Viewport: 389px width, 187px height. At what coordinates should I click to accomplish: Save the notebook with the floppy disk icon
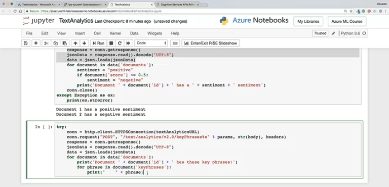pos(25,43)
